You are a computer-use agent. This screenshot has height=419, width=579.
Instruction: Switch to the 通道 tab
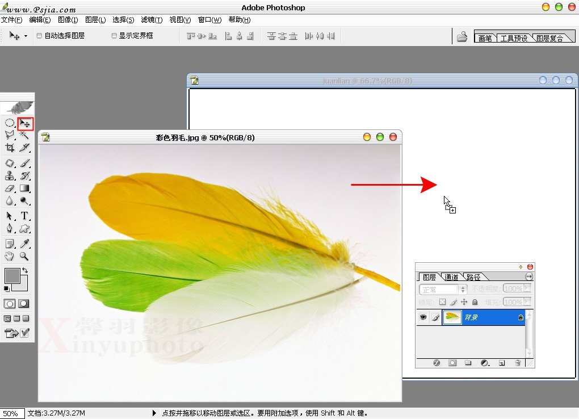point(452,277)
